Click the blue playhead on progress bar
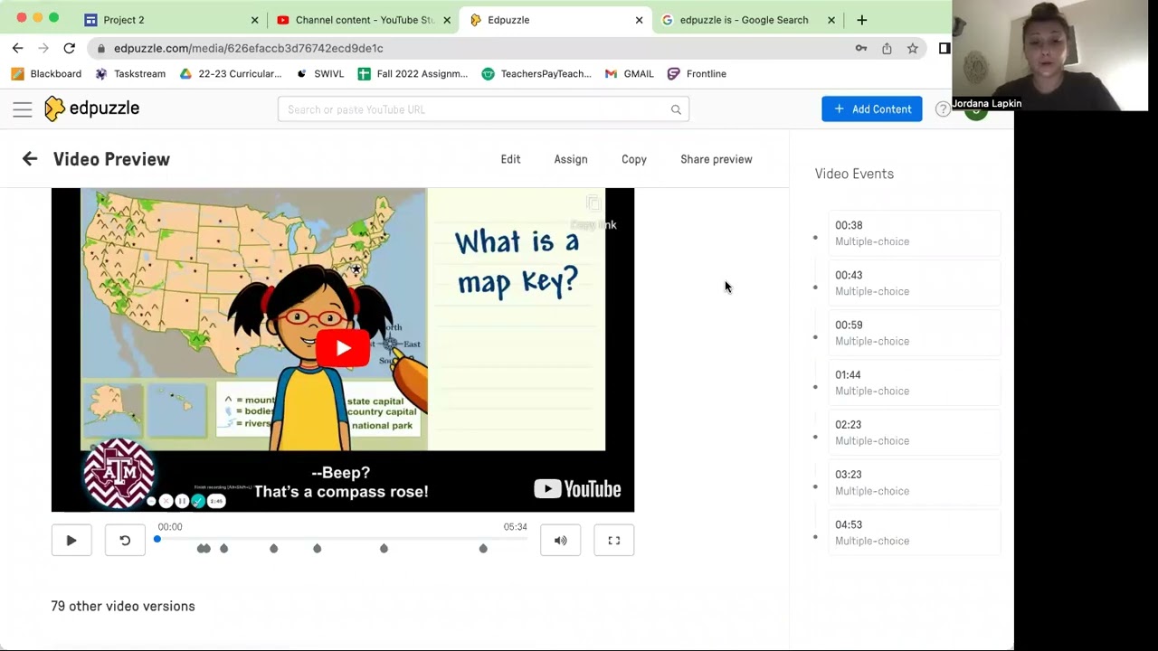Screen dimensions: 1158x651 tap(157, 540)
